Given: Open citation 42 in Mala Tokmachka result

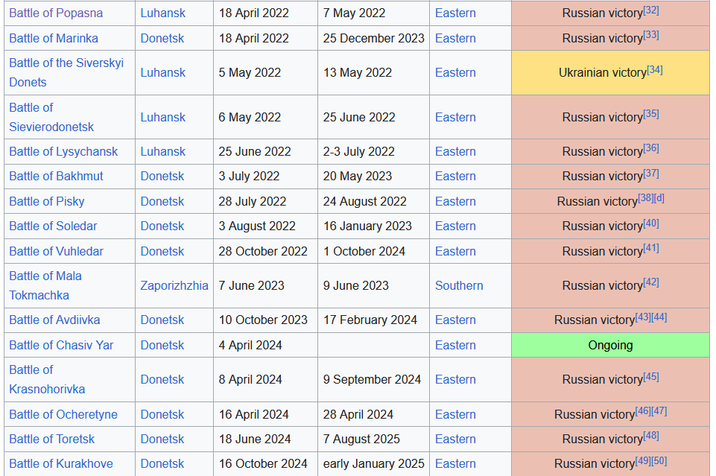Looking at the screenshot, I should pos(651,282).
